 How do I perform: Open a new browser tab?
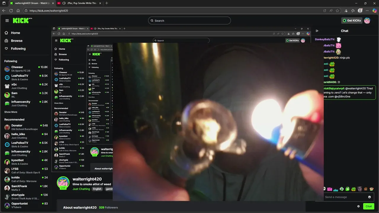[107, 3]
